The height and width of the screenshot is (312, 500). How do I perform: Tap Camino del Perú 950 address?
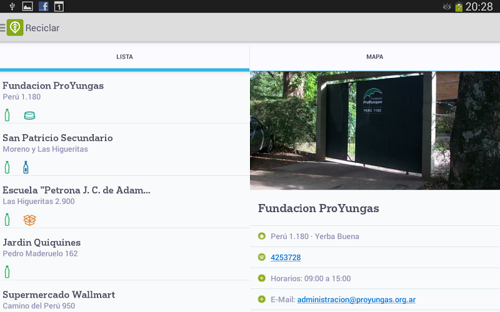click(x=39, y=306)
